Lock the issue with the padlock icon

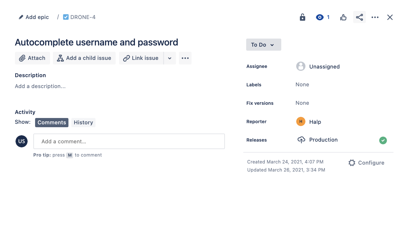pos(302,17)
